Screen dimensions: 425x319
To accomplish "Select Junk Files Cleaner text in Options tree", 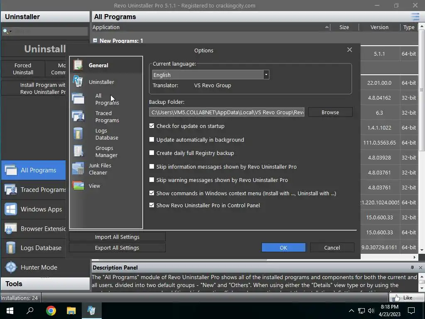I will (x=100, y=169).
